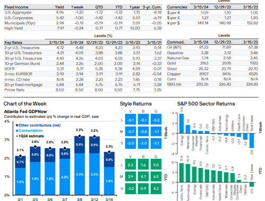This screenshot has width=265, height=201.
Task: Select the 'Fixed Income' table header
Action: coord(16,7)
